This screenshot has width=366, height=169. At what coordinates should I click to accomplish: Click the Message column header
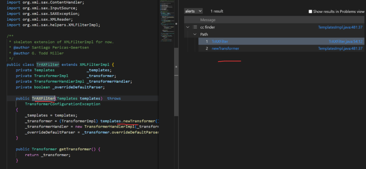pyautogui.click(x=208, y=20)
